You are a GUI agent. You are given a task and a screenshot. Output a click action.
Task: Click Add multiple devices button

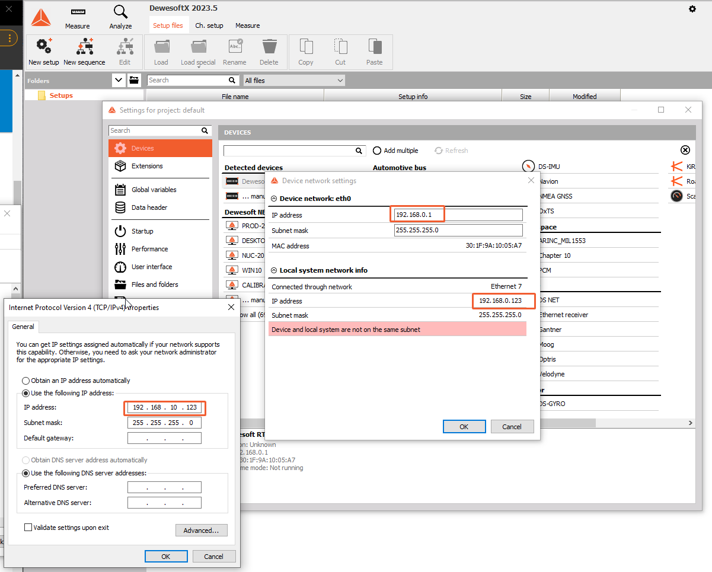395,151
